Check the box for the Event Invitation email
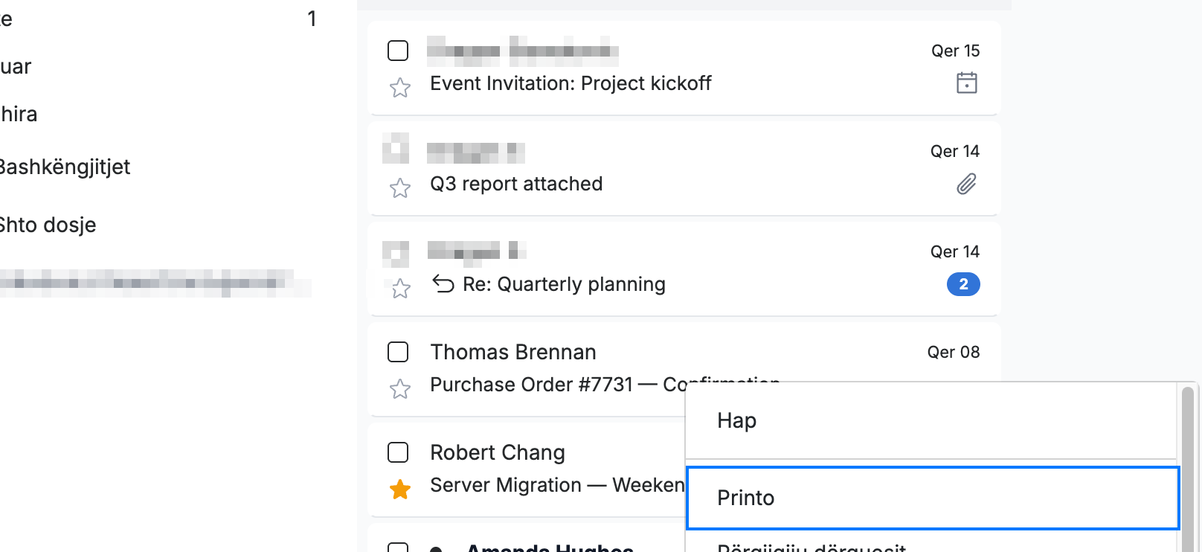1202x552 pixels. click(398, 51)
